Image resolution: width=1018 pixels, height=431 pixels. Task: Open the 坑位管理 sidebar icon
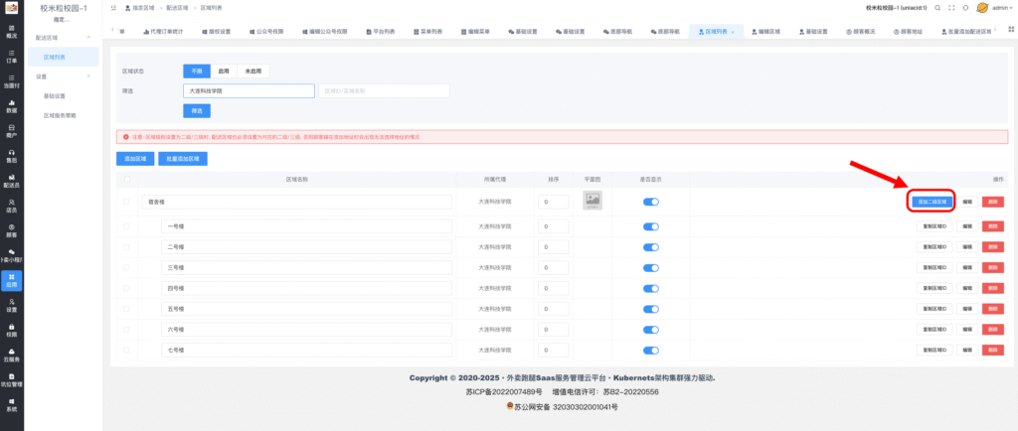[x=12, y=379]
